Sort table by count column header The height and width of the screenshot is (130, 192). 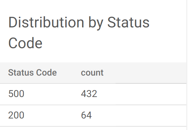click(92, 73)
